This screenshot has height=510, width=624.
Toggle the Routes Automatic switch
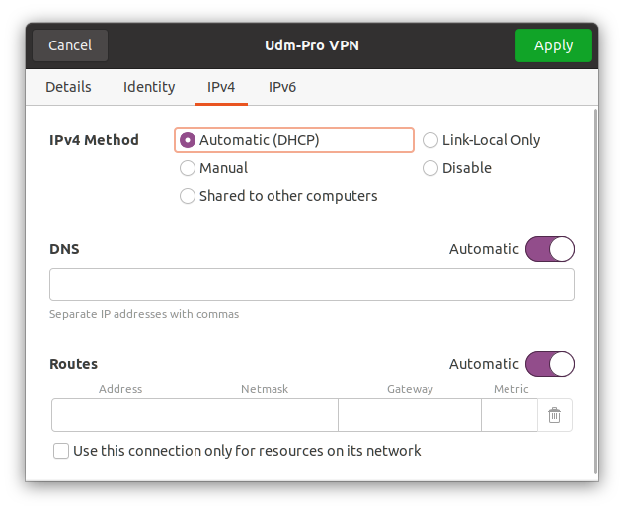click(x=549, y=364)
